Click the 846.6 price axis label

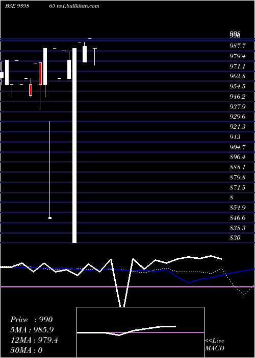tap(238, 217)
